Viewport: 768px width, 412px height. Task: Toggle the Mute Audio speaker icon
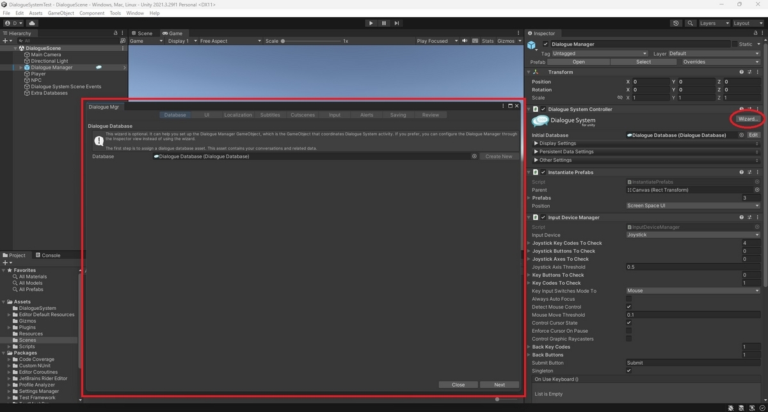465,41
